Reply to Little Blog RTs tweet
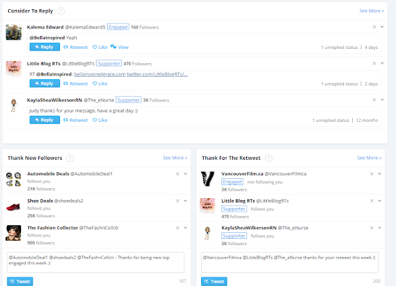 (x=45, y=84)
